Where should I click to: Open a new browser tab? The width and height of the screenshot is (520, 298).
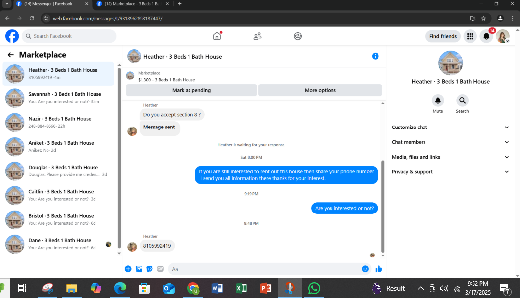click(180, 4)
